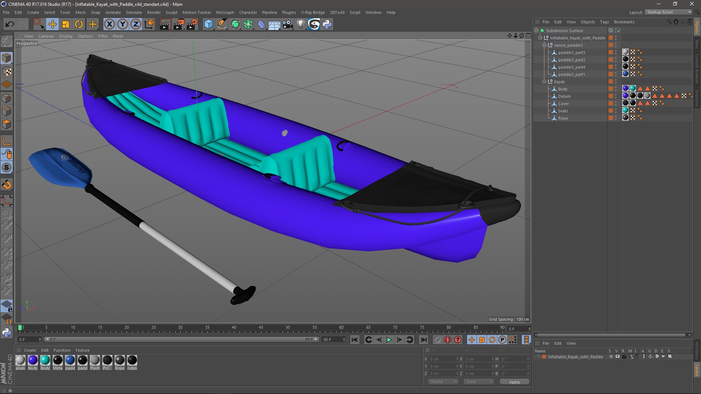This screenshot has height=394, width=701.
Task: Open the Floor environment icon
Action: 274,24
